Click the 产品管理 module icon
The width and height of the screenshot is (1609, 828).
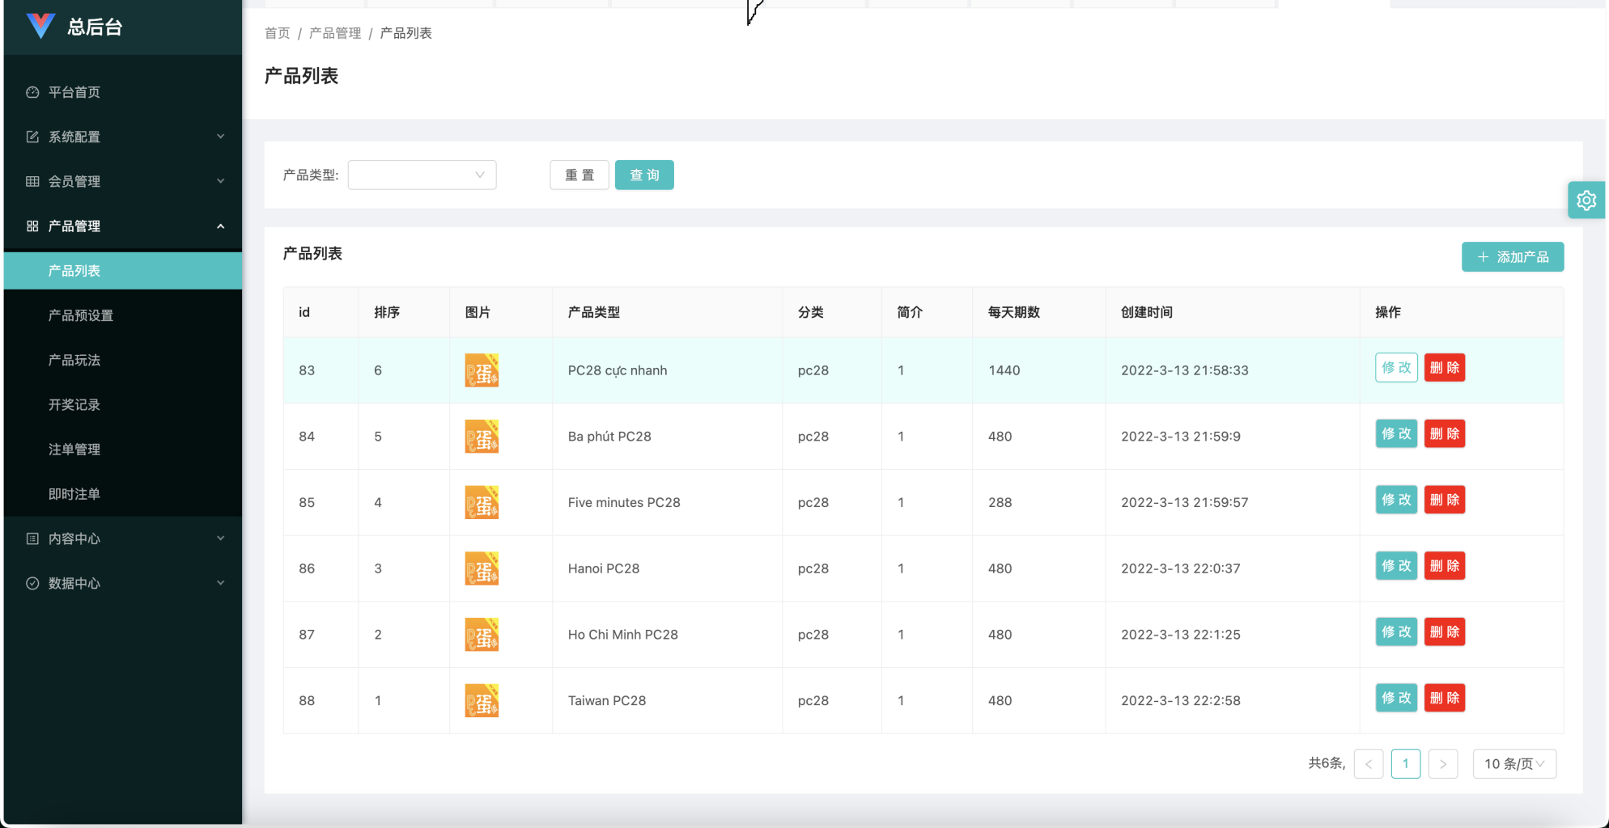point(32,226)
